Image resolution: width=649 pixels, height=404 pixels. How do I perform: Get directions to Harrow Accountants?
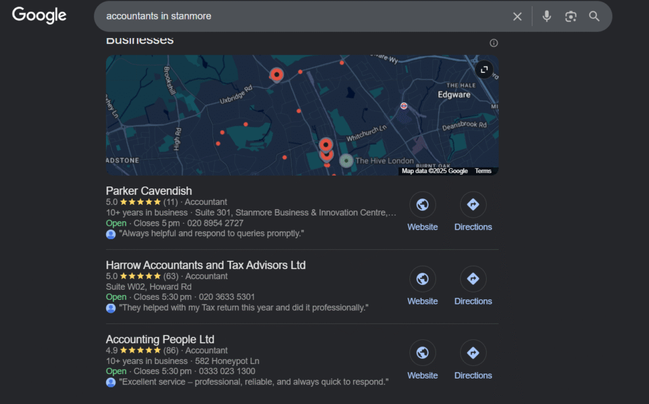[x=473, y=287]
